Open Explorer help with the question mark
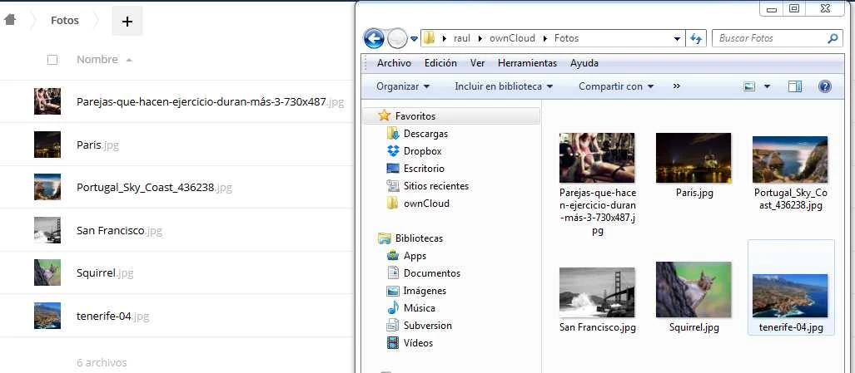Image resolution: width=855 pixels, height=373 pixels. tap(824, 86)
